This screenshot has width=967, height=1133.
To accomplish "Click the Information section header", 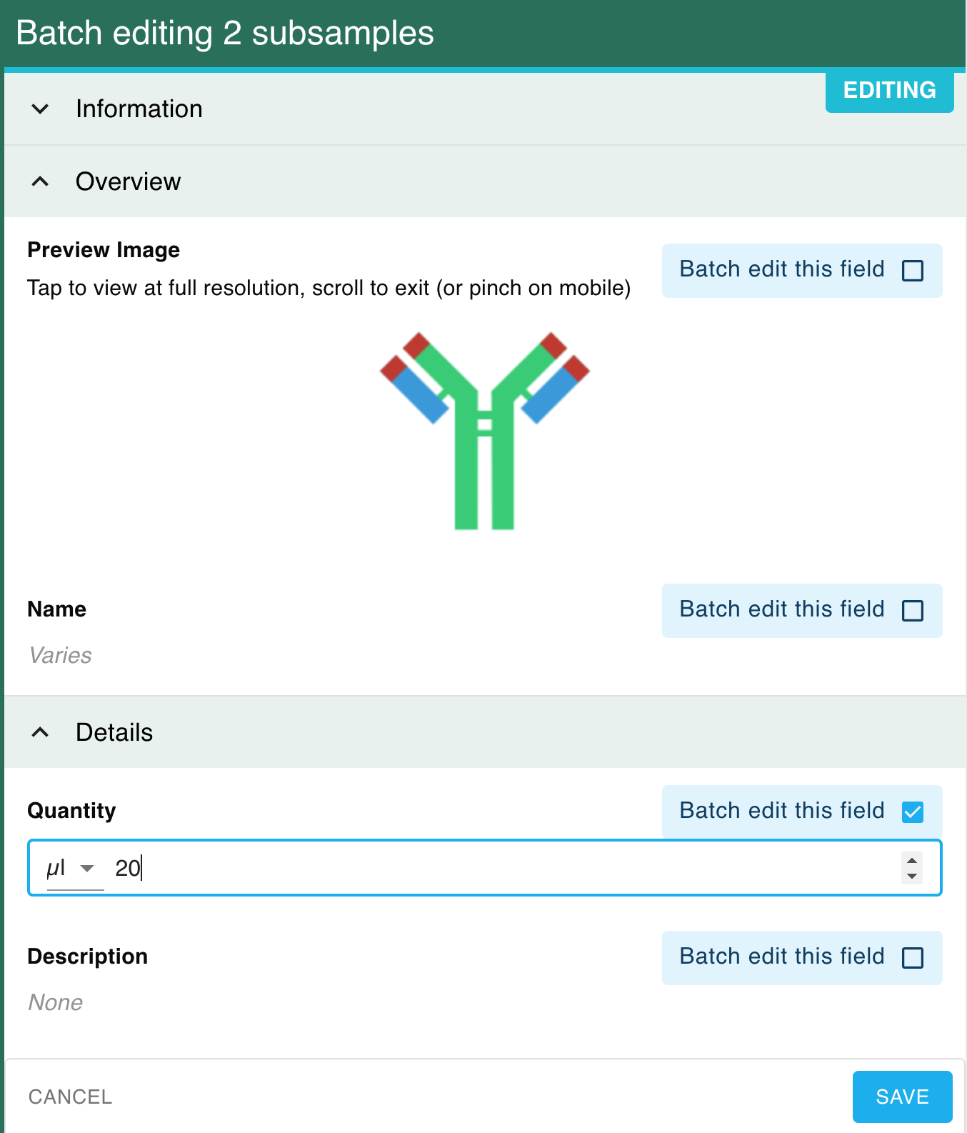I will click(485, 109).
